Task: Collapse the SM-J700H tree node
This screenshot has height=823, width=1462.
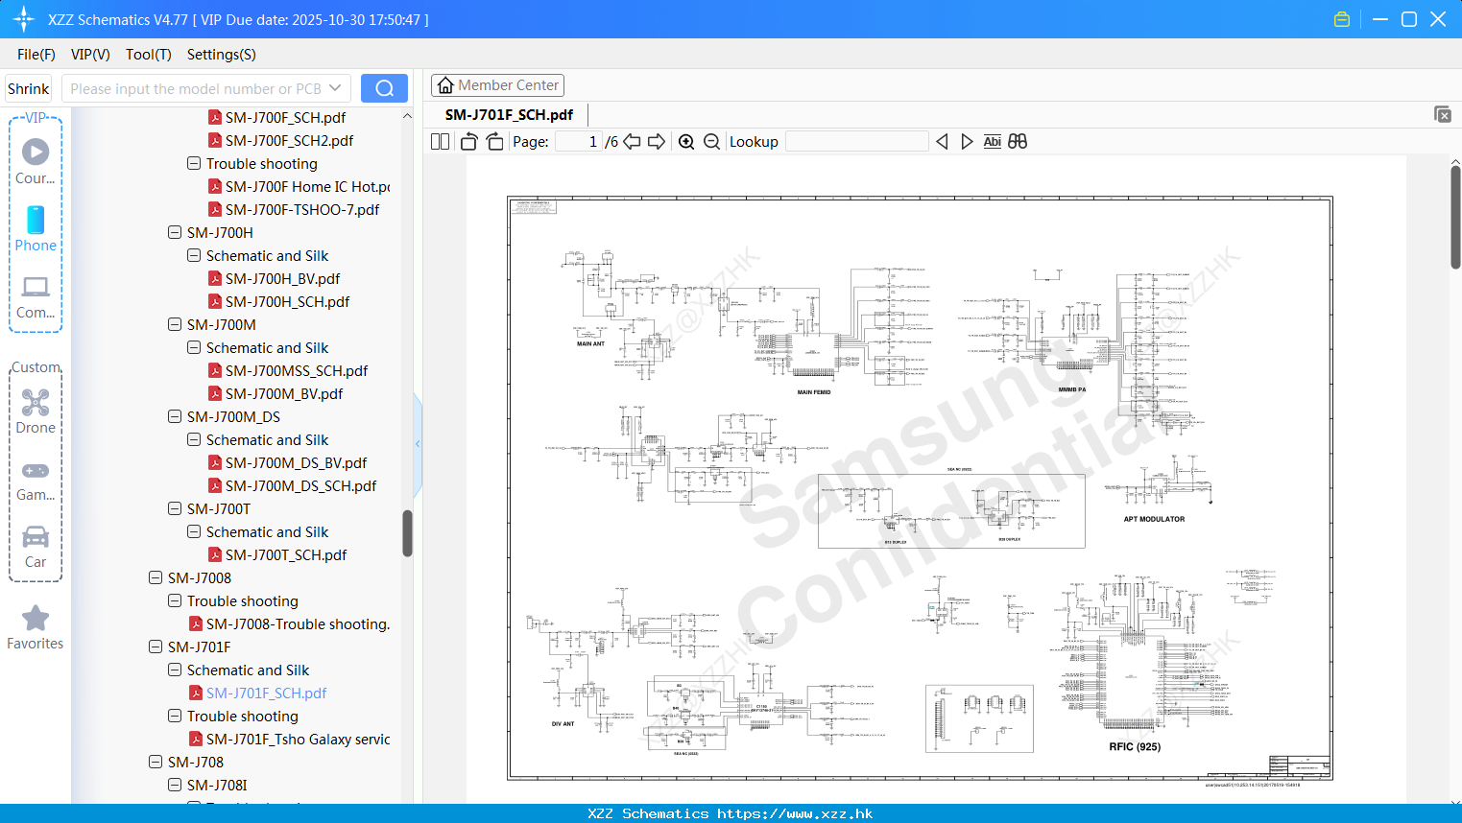Action: pos(175,232)
